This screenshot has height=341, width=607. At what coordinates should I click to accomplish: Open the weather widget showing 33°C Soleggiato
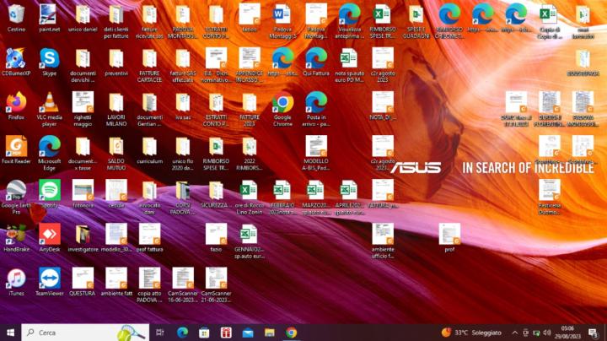(x=472, y=333)
